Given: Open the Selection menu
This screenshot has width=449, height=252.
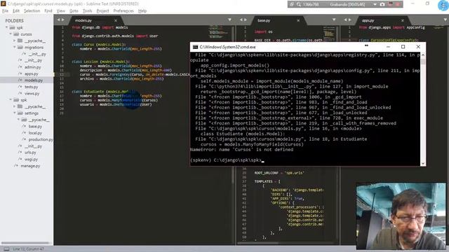Looking at the screenshot, I should coord(32,11).
